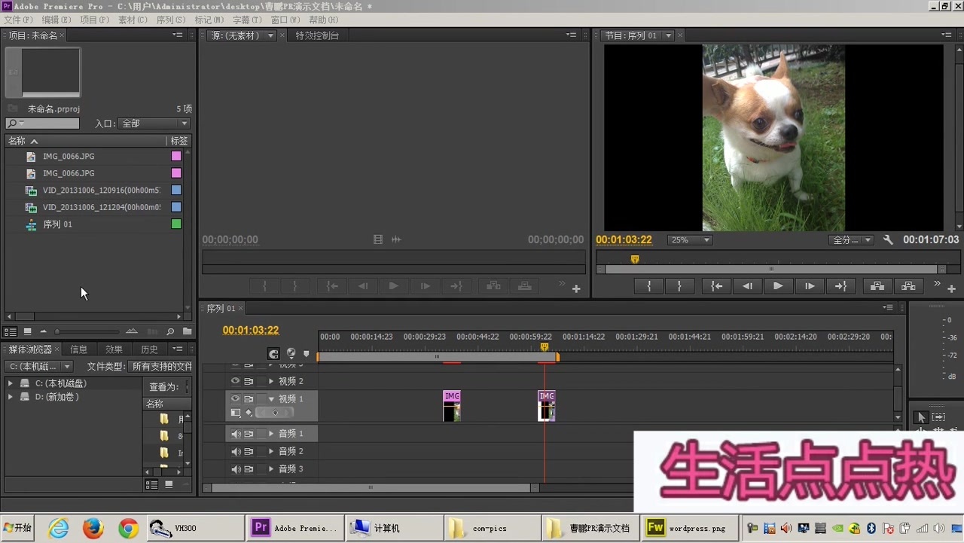The width and height of the screenshot is (964, 543).
Task: Click zoom-in mountain icon in Project panel
Action: [x=132, y=331]
